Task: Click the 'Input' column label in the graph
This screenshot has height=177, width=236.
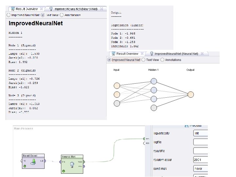Action: click(x=116, y=70)
